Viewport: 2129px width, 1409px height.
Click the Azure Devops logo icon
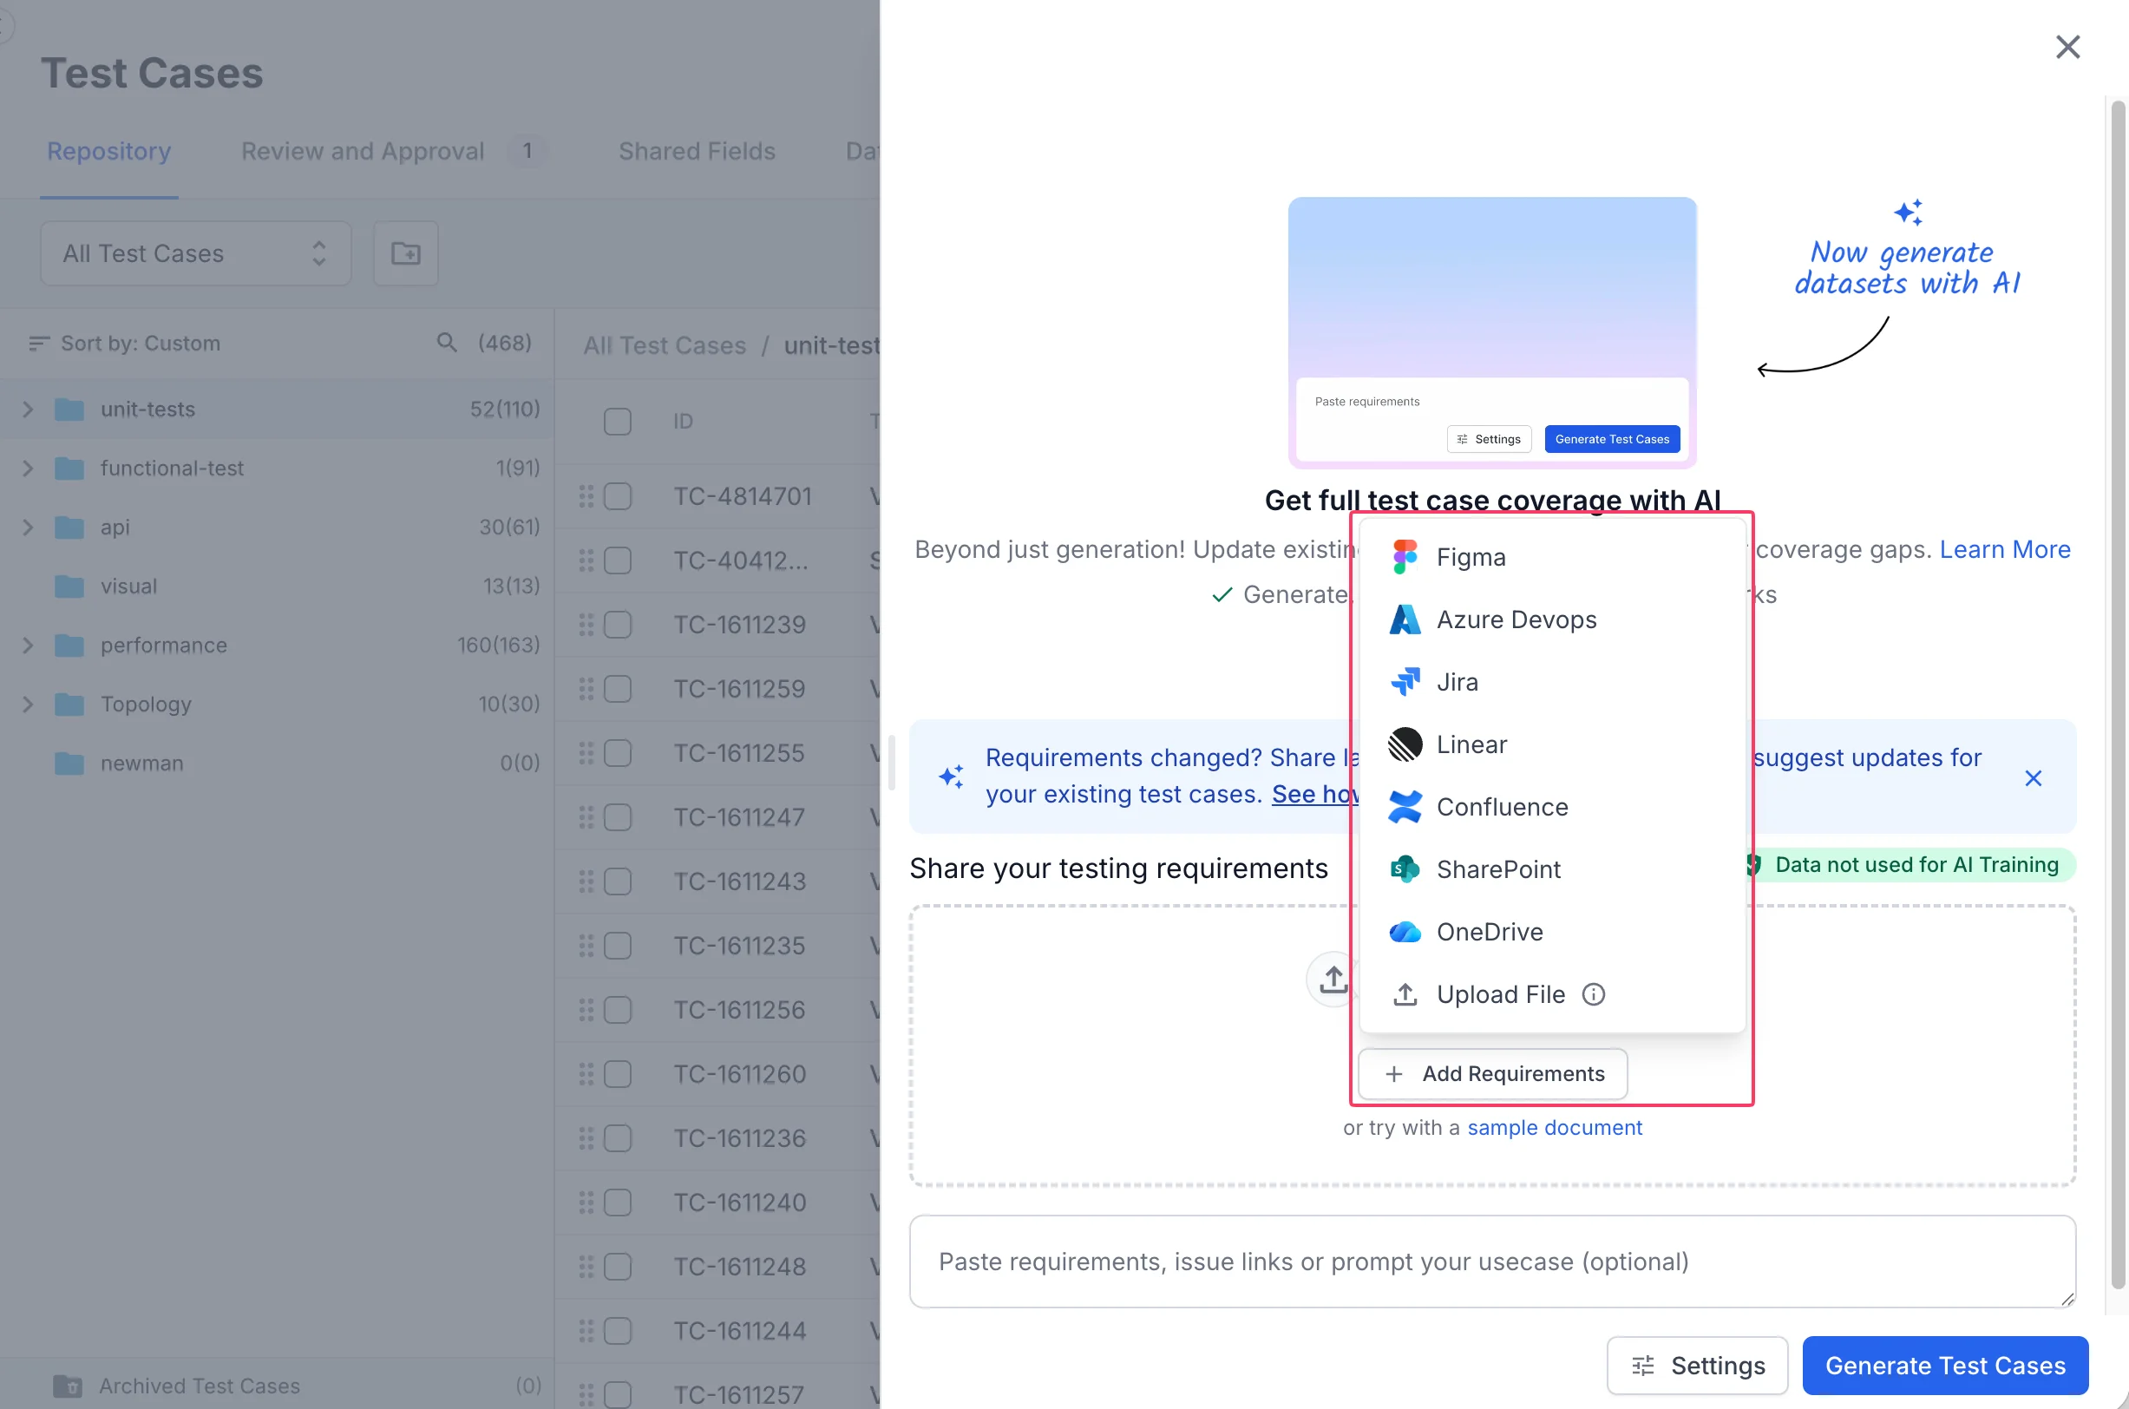point(1405,619)
